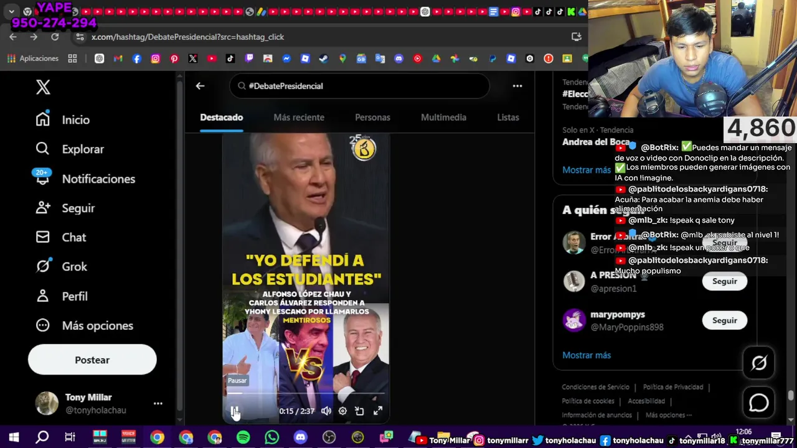Open the search options three-dot menu
The height and width of the screenshot is (448, 797).
click(517, 86)
